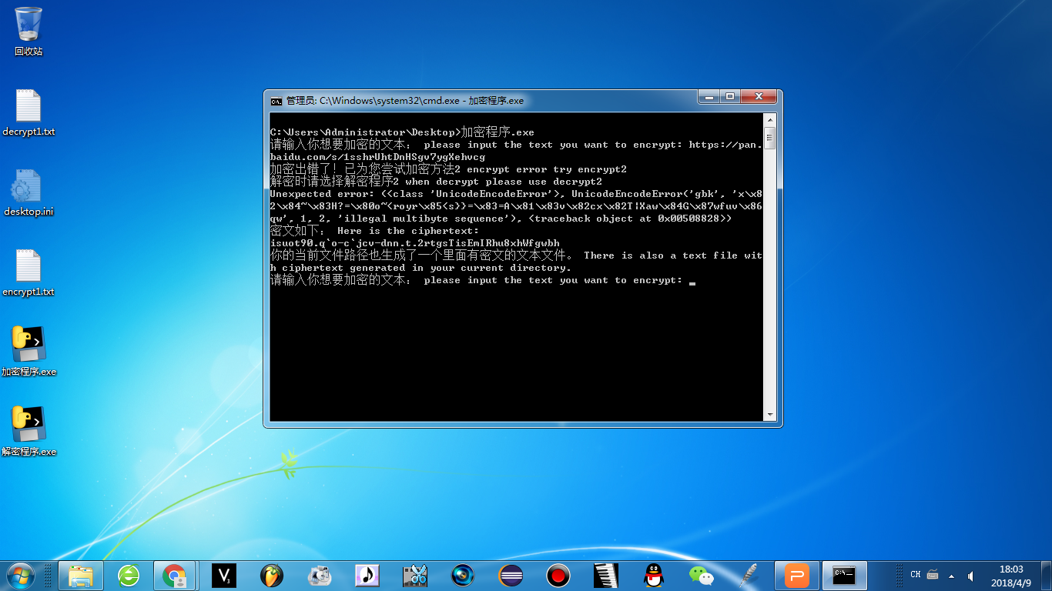Launch FL Studio fruit icon in taskbar
The image size is (1052, 591).
[x=272, y=575]
